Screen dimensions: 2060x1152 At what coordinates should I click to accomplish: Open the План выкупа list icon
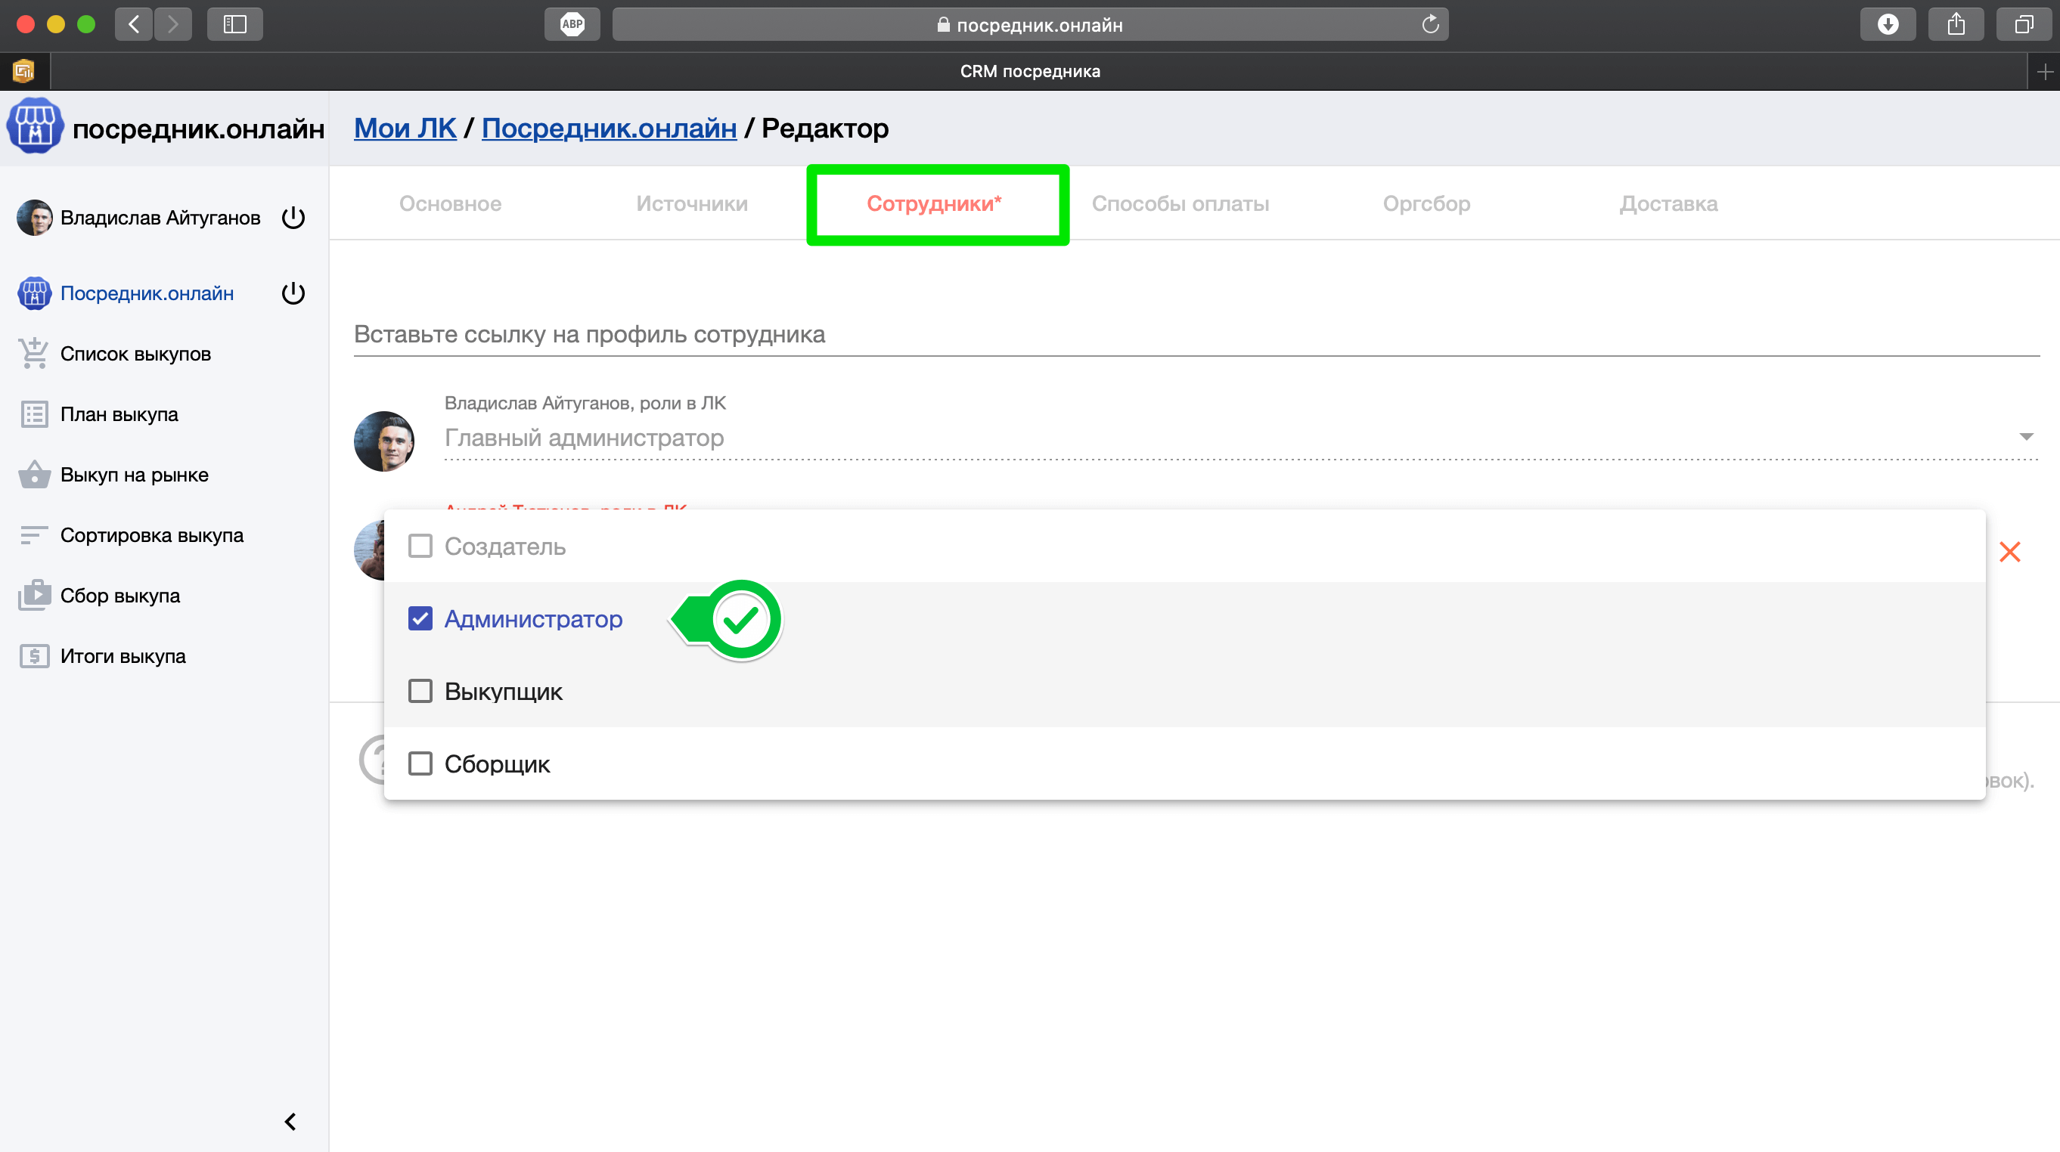click(33, 414)
